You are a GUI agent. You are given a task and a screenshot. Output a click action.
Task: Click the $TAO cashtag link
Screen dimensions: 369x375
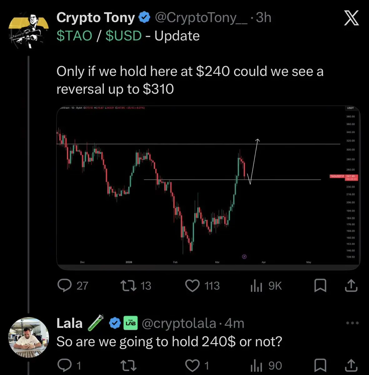74,36
